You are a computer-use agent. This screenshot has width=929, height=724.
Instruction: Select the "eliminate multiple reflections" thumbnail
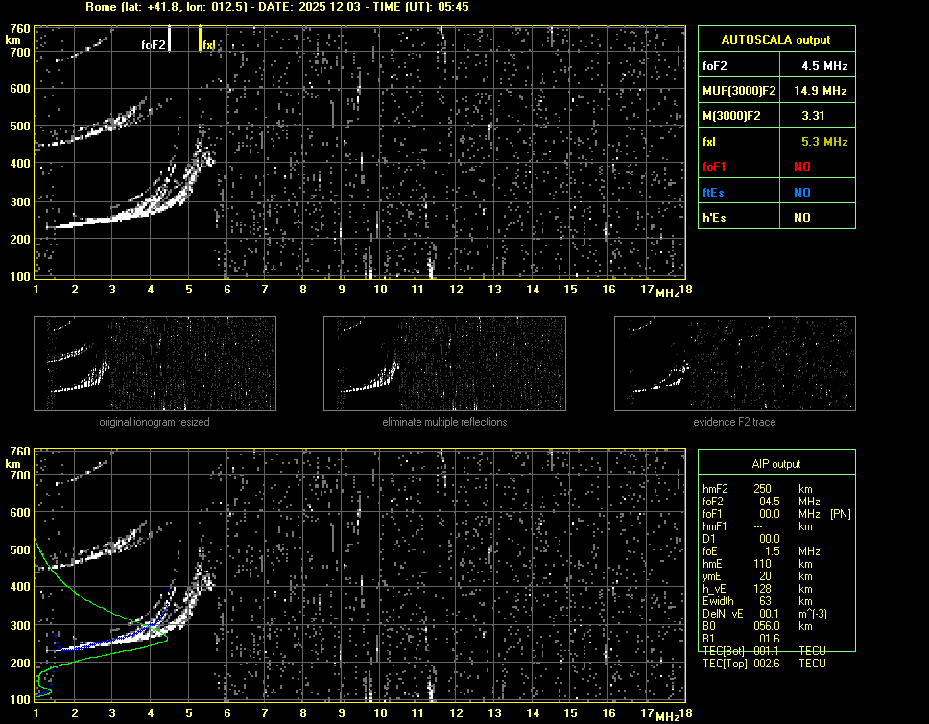tap(444, 363)
